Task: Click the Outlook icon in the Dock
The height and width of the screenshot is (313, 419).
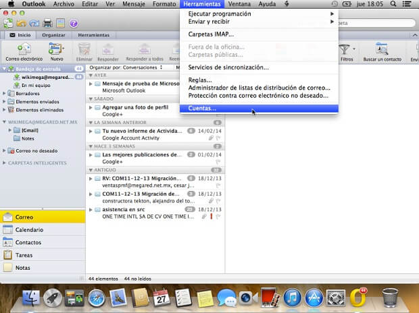Action: [358, 297]
